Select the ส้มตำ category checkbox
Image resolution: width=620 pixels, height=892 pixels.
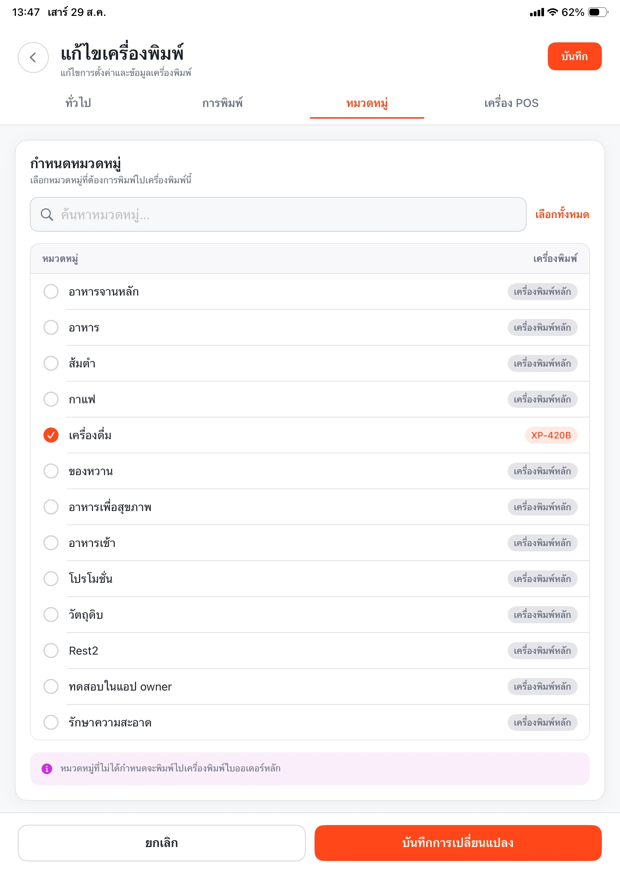click(x=51, y=363)
